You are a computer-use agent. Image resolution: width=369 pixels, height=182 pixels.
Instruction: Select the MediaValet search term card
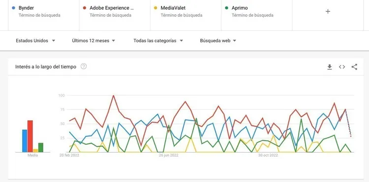click(x=185, y=15)
